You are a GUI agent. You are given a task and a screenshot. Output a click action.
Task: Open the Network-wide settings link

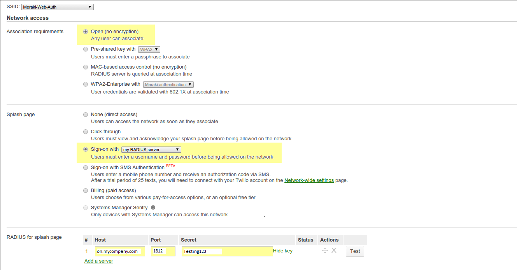309,180
